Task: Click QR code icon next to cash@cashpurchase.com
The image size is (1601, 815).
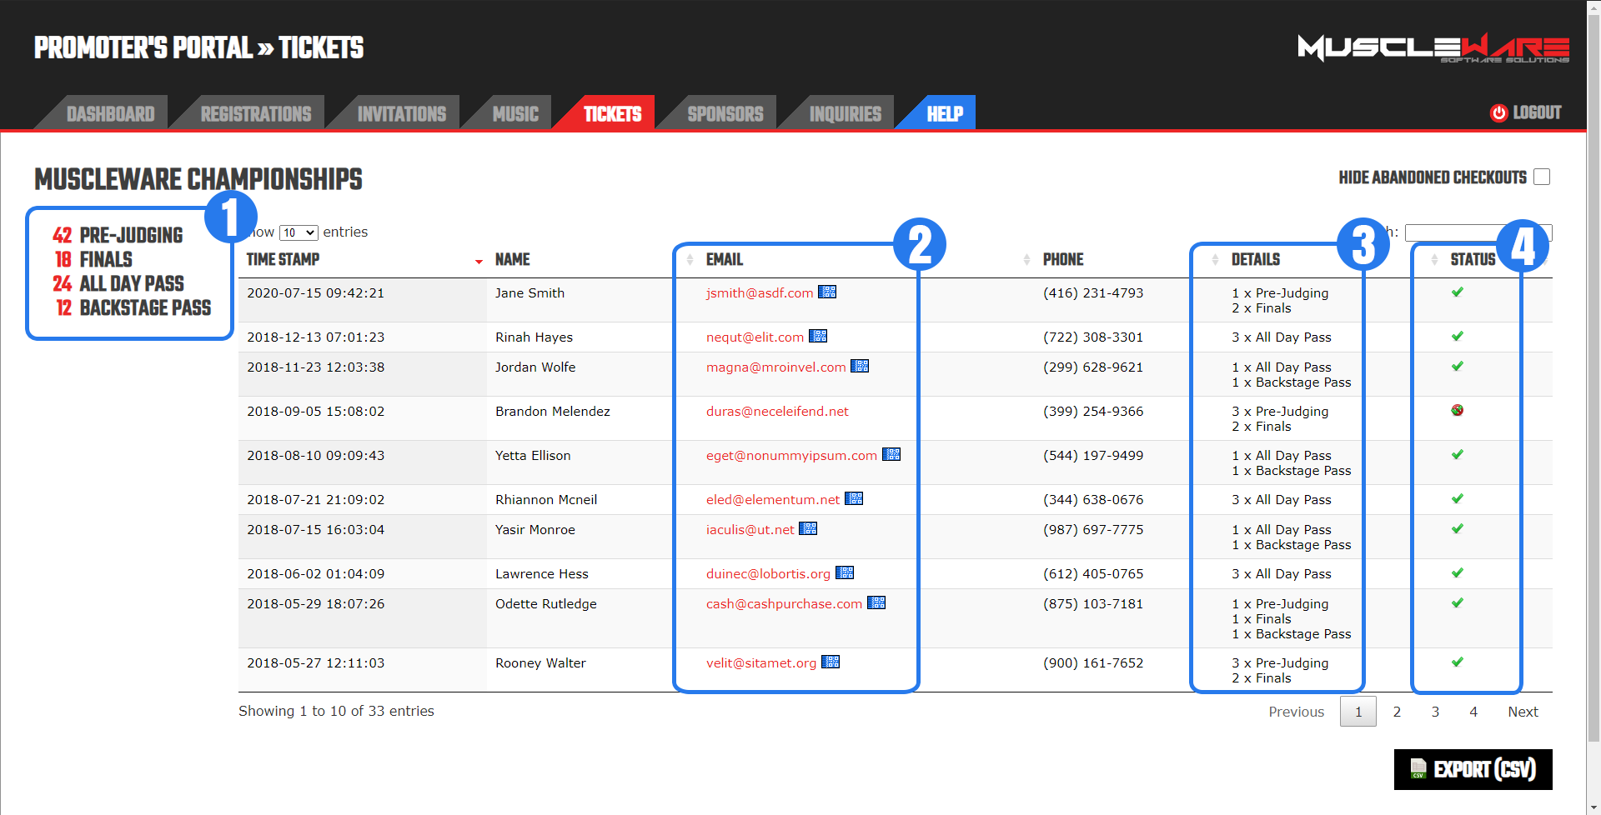Action: coord(876,602)
